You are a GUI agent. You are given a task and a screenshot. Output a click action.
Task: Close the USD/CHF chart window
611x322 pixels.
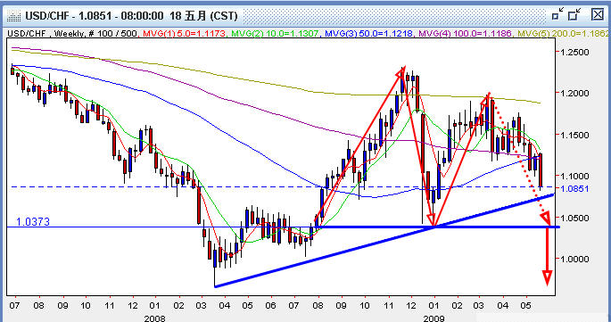[x=598, y=14]
